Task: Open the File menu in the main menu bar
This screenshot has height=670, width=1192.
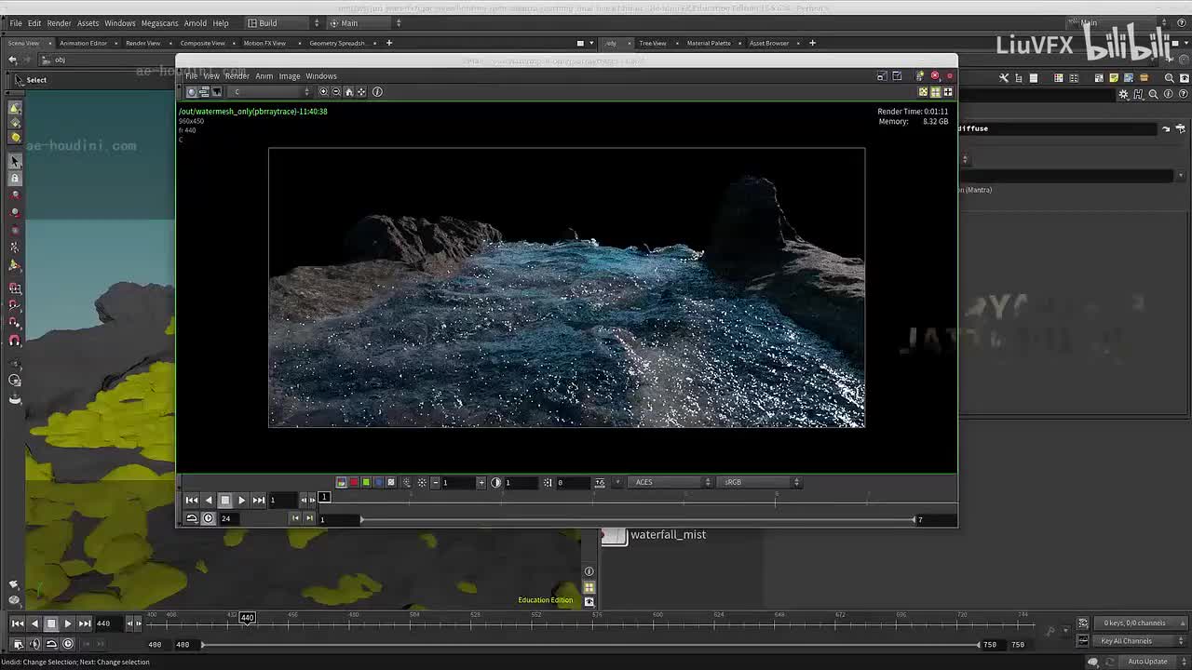Action: pyautogui.click(x=16, y=23)
